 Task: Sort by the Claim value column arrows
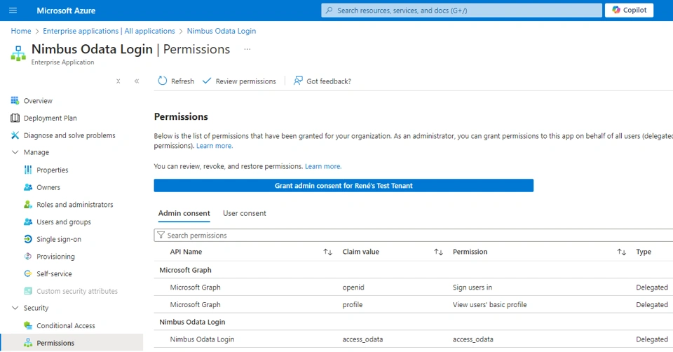(438, 252)
